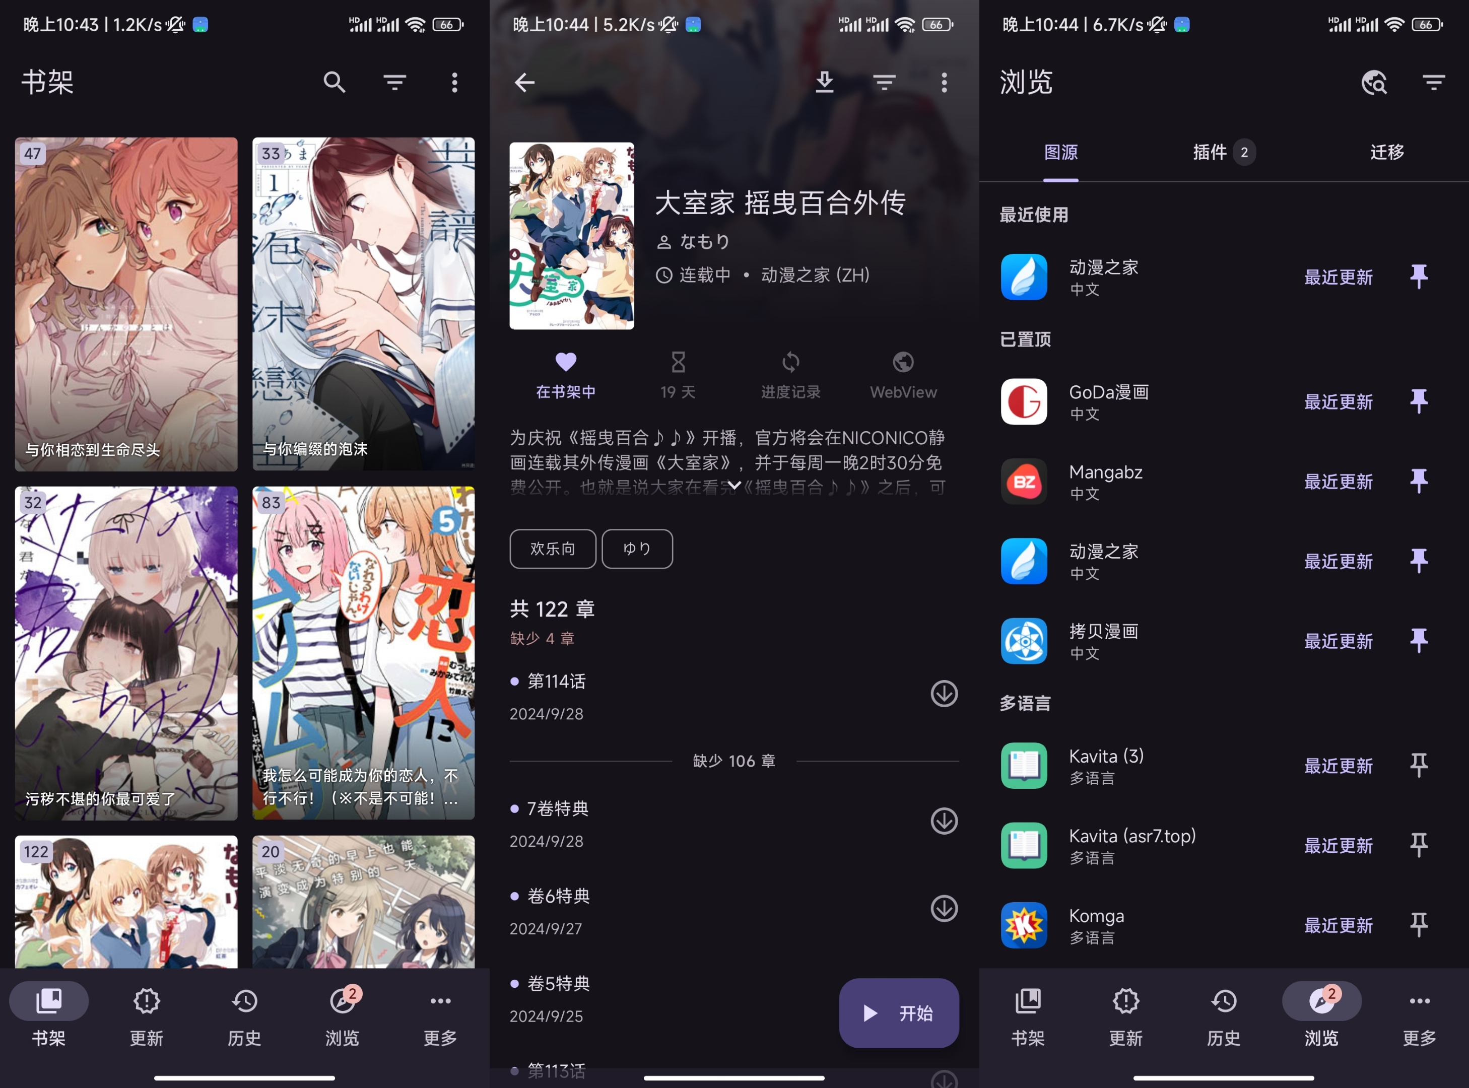
Task: Unpin 动漫之家 in 已置顶 section
Action: tap(1419, 561)
